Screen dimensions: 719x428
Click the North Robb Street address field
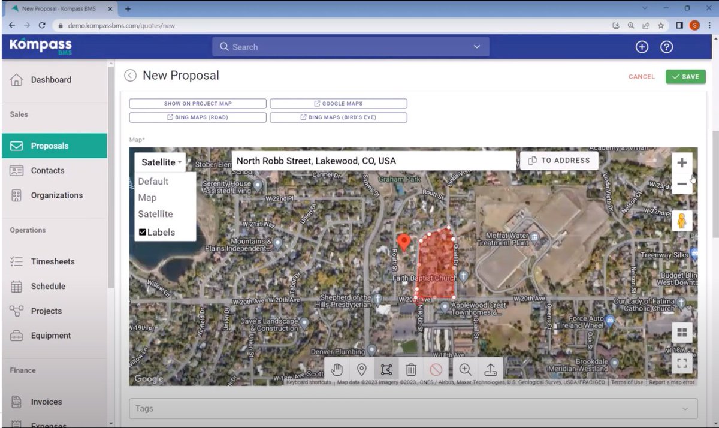point(371,161)
